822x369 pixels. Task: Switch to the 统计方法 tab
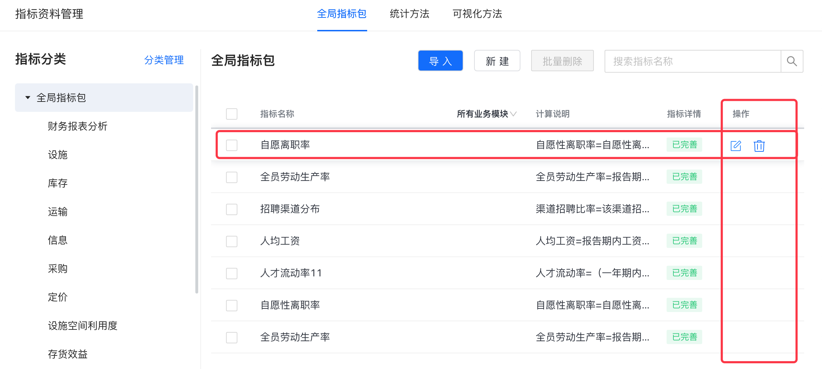coord(410,14)
